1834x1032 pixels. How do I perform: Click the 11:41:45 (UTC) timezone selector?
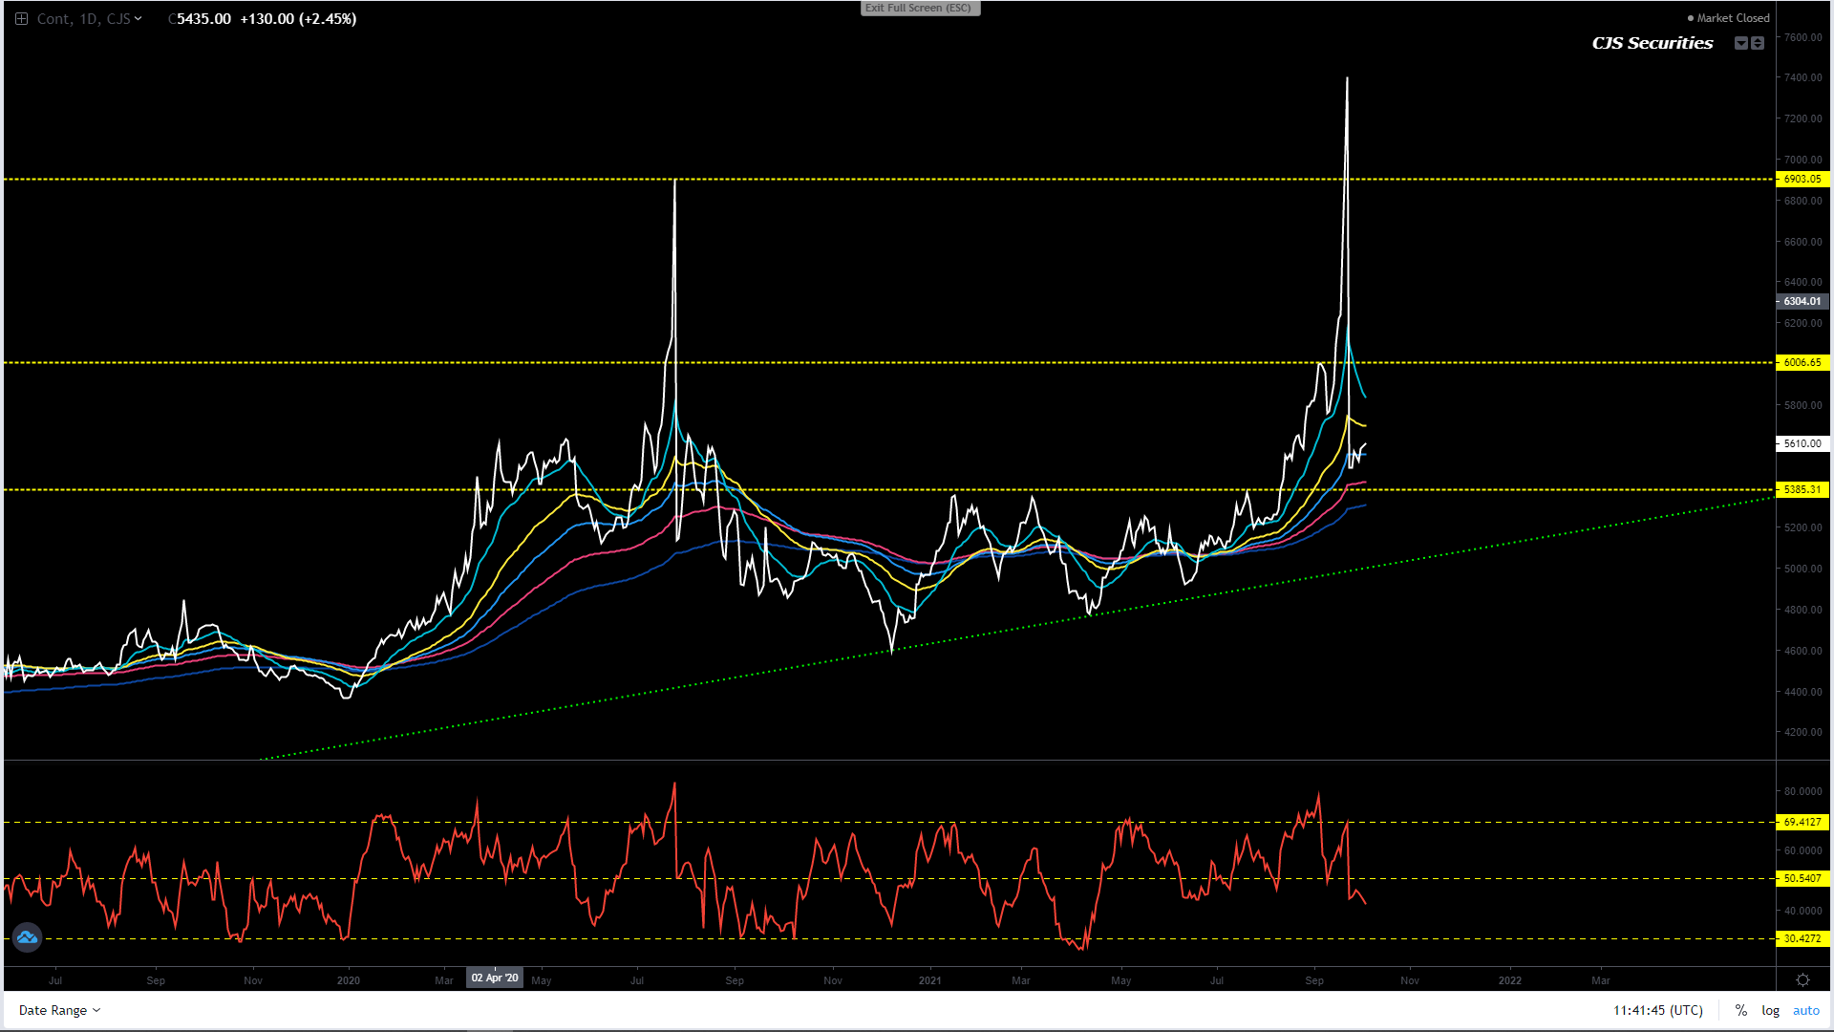pos(1657,1010)
